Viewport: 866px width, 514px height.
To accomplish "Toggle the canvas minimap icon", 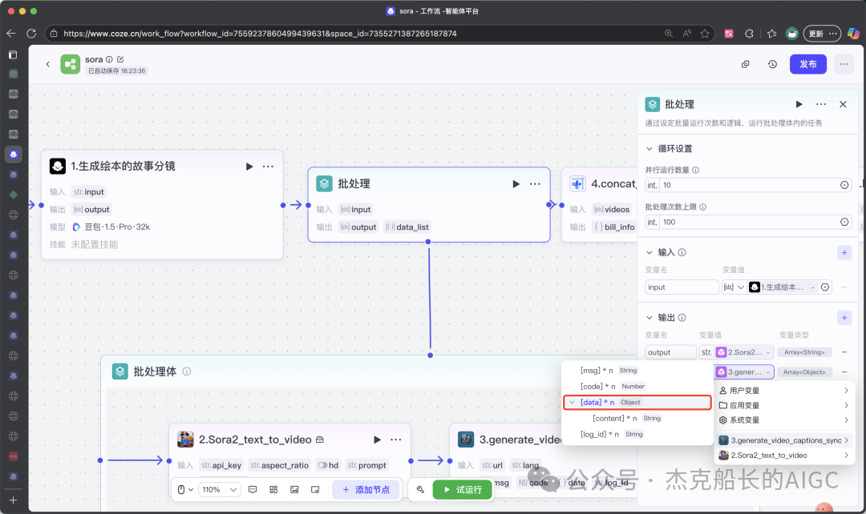I will 315,490.
